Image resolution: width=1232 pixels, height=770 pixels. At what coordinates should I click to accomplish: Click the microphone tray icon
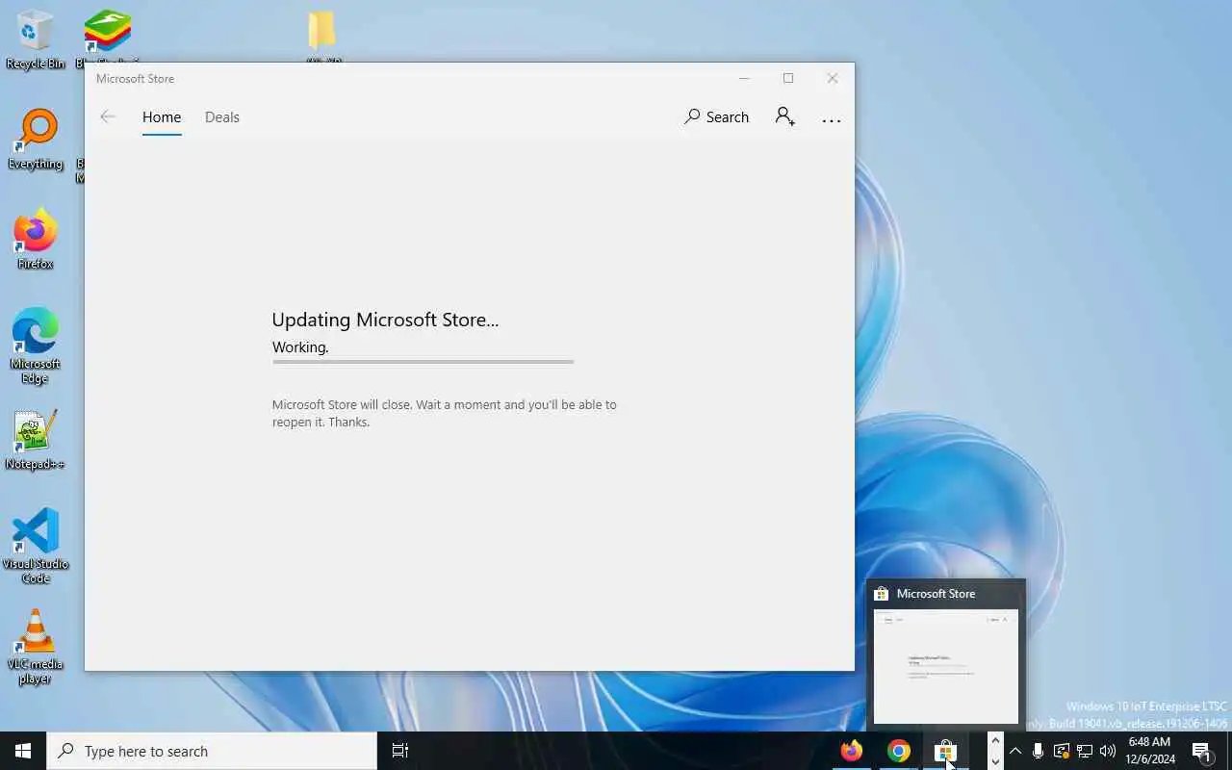coord(1039,751)
